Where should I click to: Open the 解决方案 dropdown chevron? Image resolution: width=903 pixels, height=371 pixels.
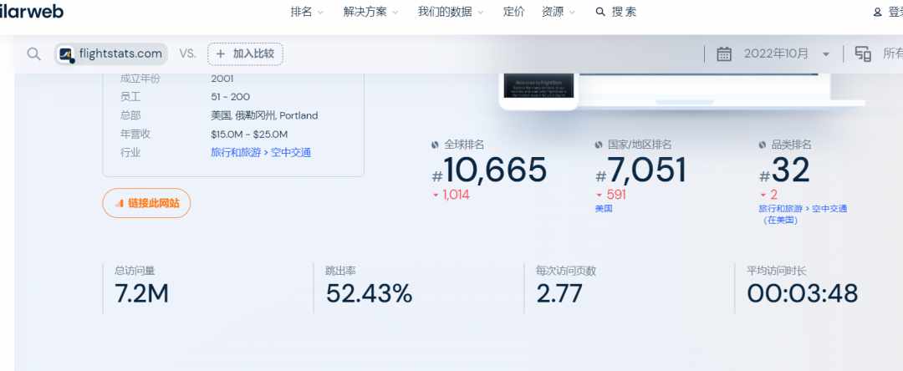point(395,12)
